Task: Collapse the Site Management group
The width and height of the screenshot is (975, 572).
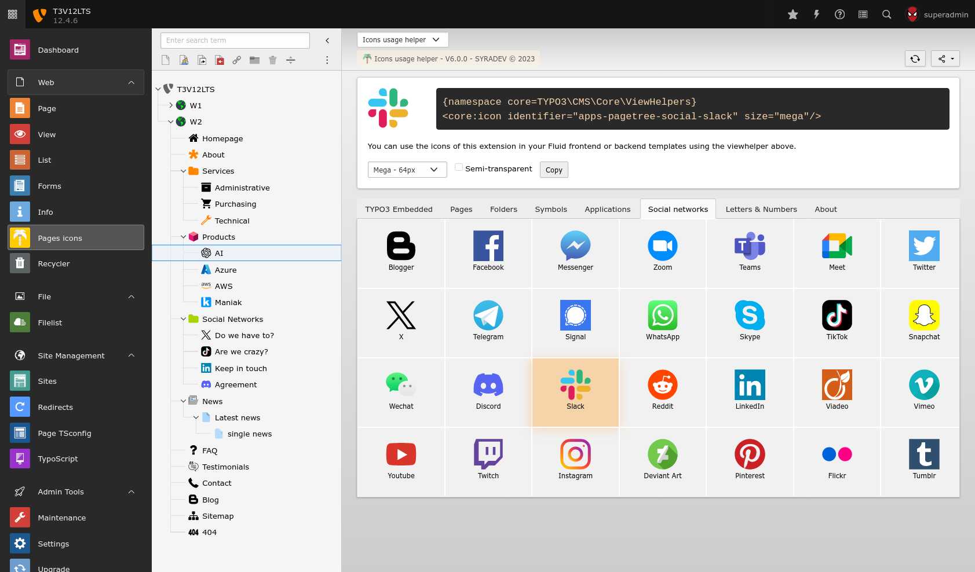Action: (132, 355)
